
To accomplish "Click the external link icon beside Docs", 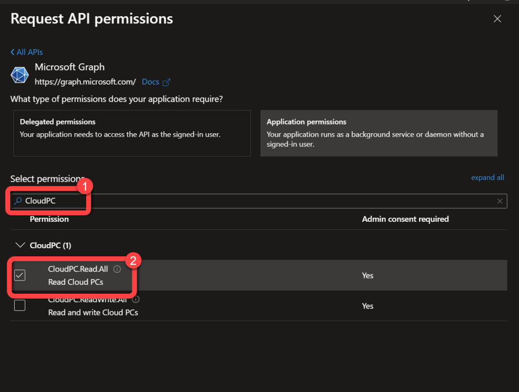I will 166,82.
